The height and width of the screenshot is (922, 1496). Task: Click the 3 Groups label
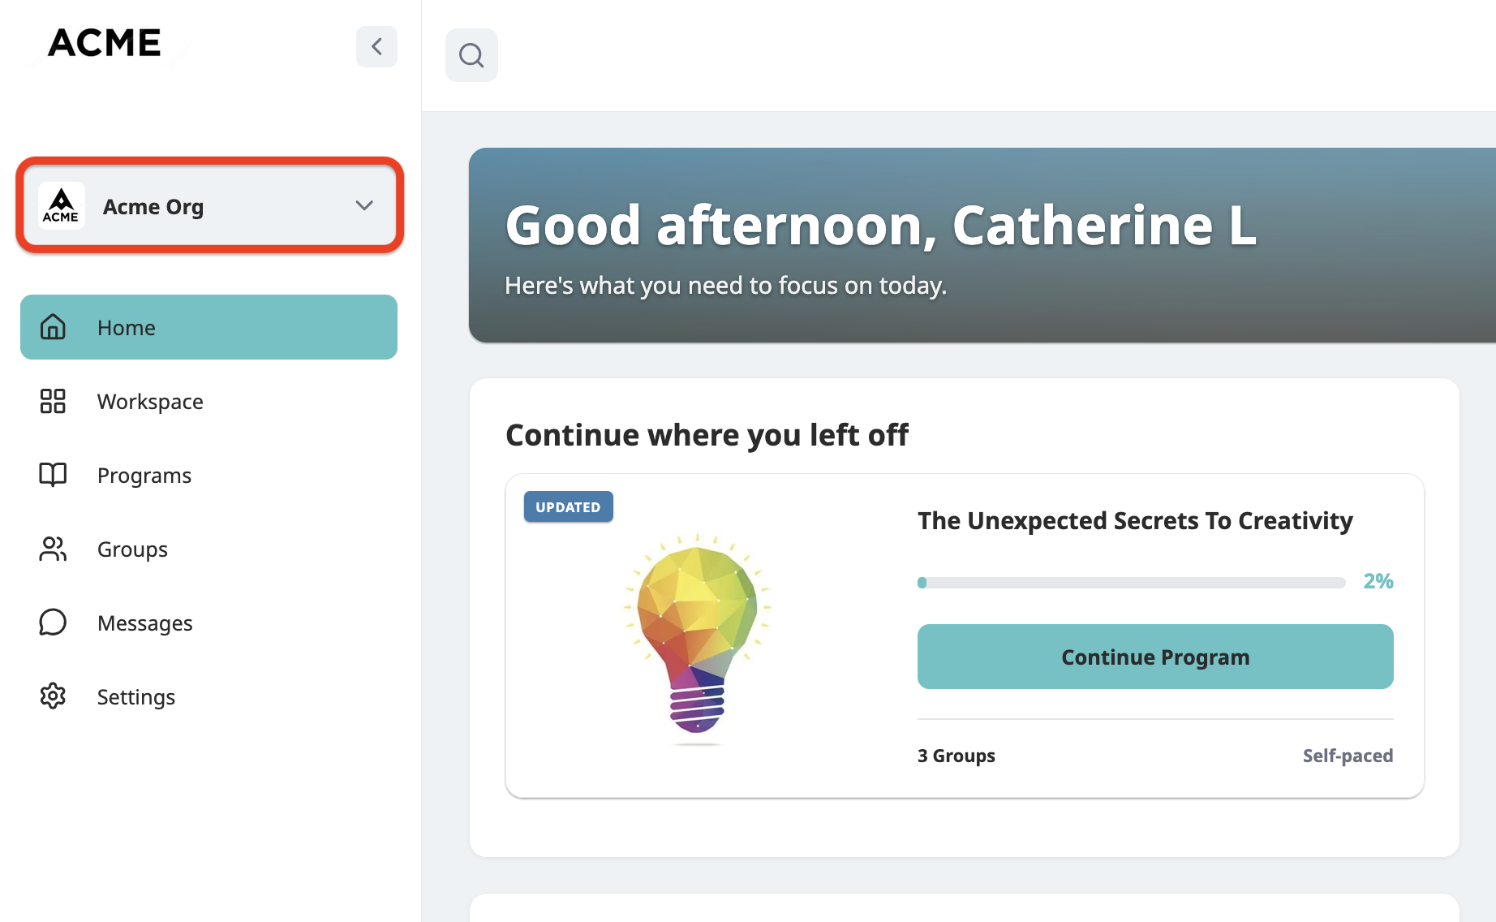[x=956, y=756]
